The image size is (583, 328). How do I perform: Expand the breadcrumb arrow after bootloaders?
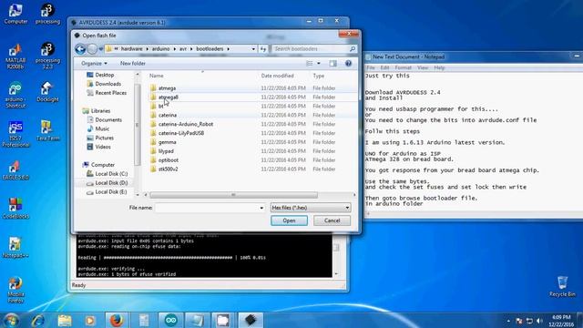[x=228, y=49]
